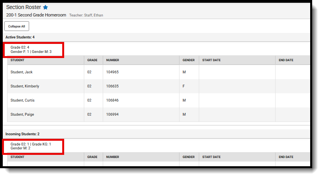Click student number 106635
Screen dimensions: 322x178
click(x=112, y=86)
